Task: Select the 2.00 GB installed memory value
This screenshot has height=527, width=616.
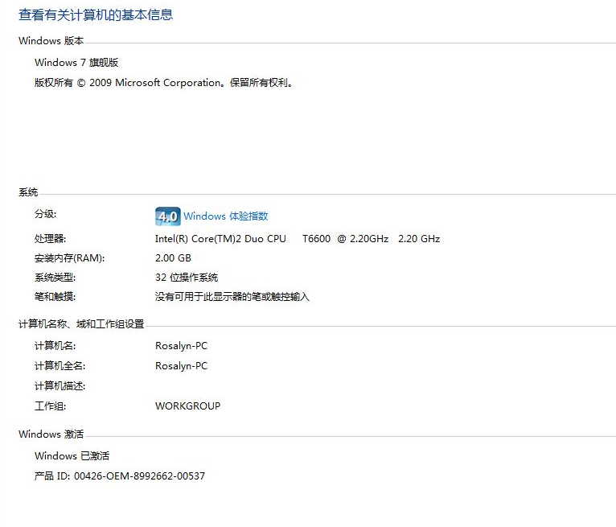Action: coord(173,258)
